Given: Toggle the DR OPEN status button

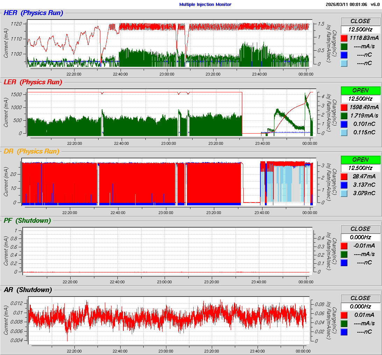Looking at the screenshot, I should point(360,160).
